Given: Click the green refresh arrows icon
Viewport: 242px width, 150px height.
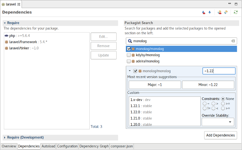Looking at the screenshot, I should coord(236,12).
